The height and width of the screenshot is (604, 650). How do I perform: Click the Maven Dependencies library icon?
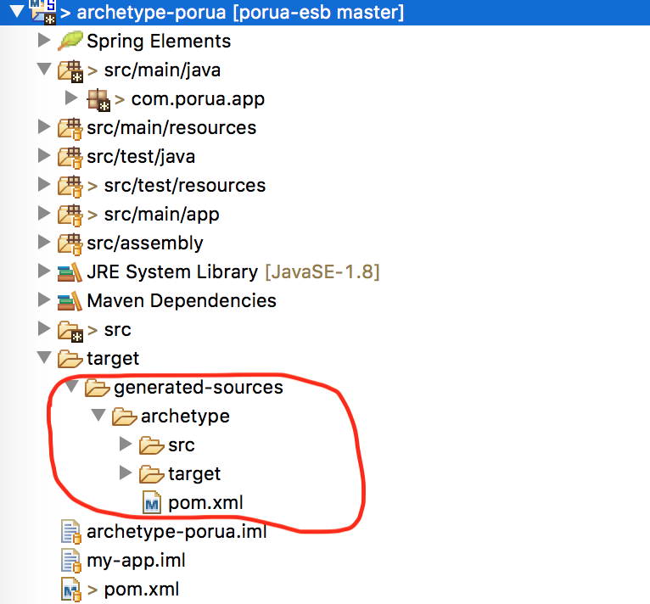point(70,300)
